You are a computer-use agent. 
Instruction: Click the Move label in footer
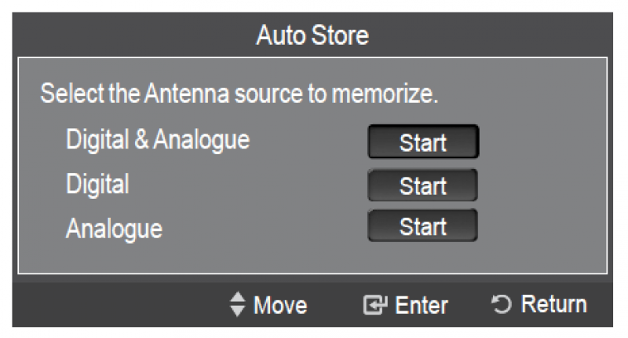point(280,305)
